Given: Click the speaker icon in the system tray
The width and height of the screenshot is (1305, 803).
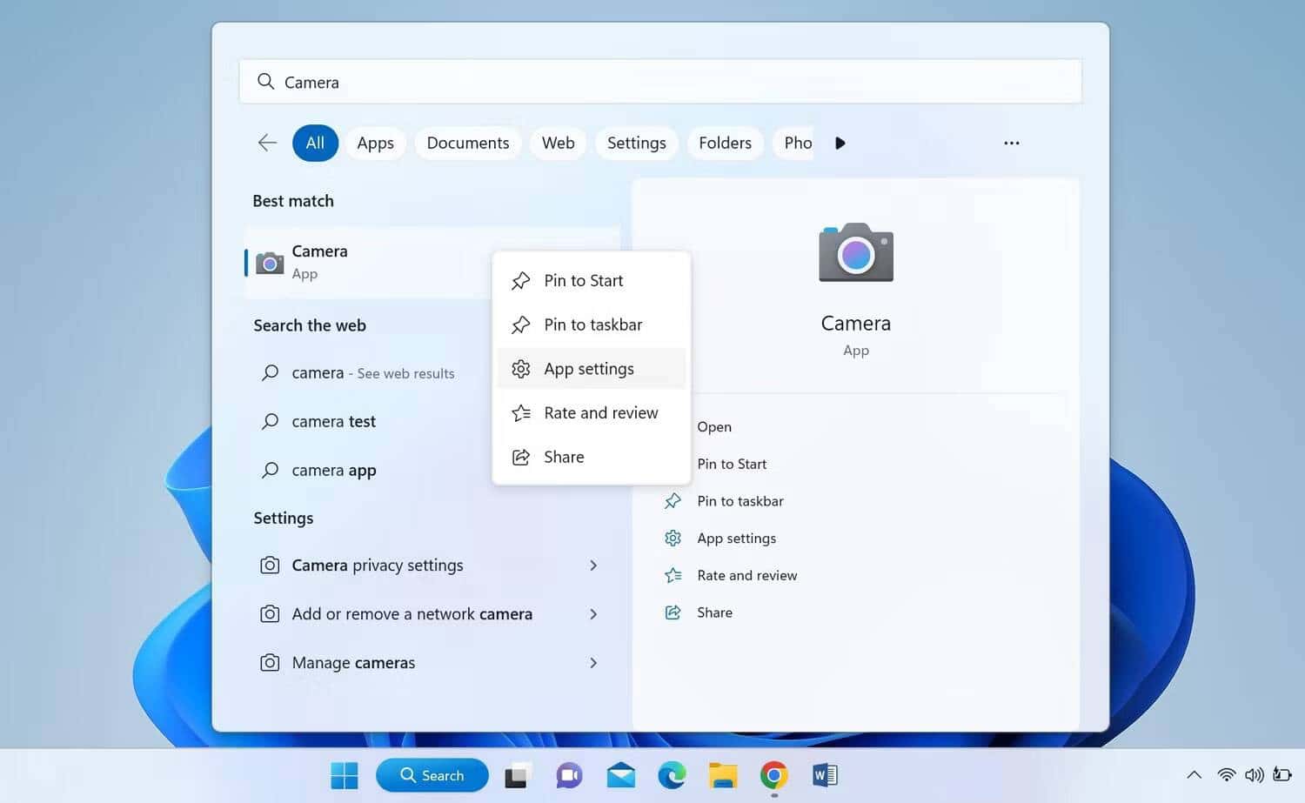Looking at the screenshot, I should click(1255, 774).
